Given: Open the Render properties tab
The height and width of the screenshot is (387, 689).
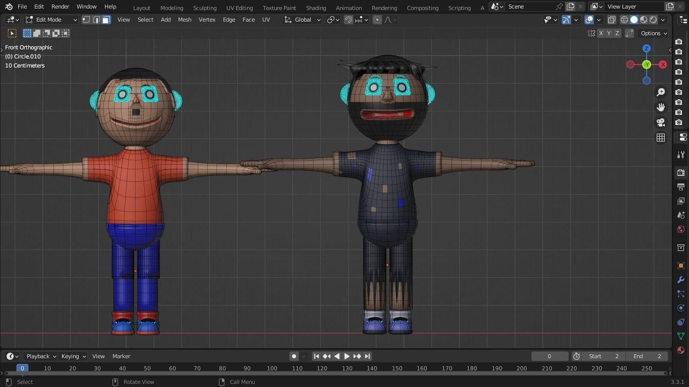Looking at the screenshot, I should pyautogui.click(x=681, y=173).
